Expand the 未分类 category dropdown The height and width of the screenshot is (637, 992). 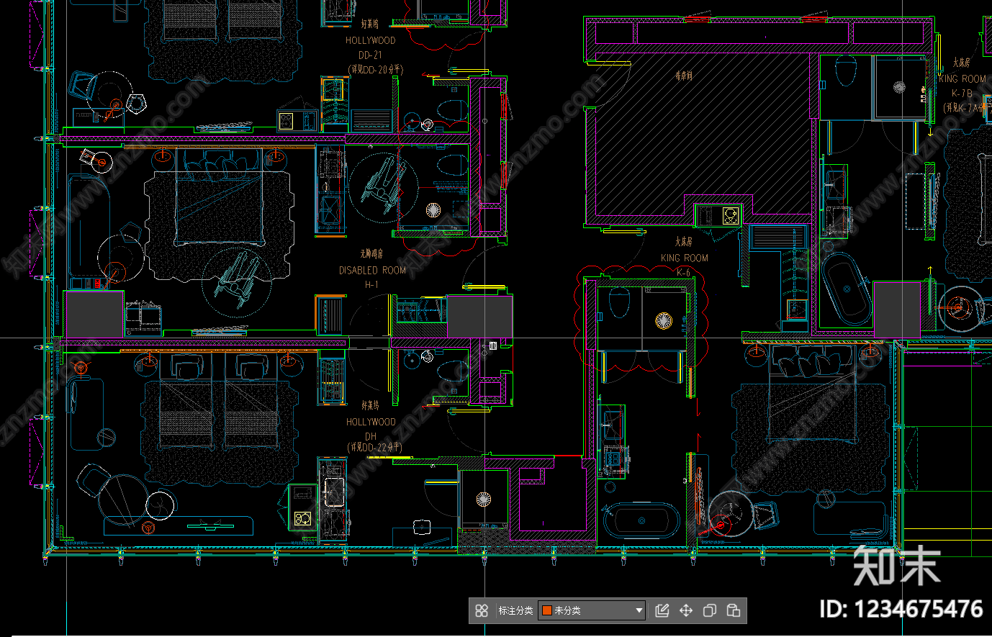[x=592, y=610]
